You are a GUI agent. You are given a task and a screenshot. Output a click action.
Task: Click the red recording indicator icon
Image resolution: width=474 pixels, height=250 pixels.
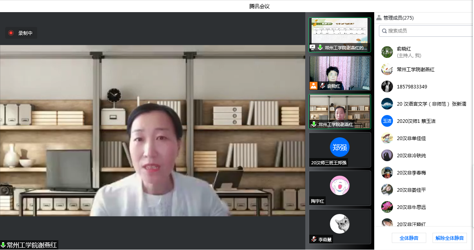11,33
